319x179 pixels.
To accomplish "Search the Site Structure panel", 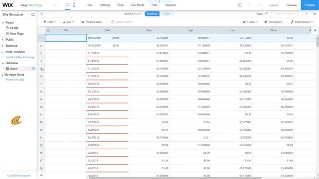I will tap(33, 14).
